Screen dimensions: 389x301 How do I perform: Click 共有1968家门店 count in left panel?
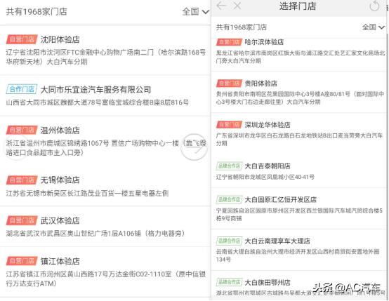point(37,12)
